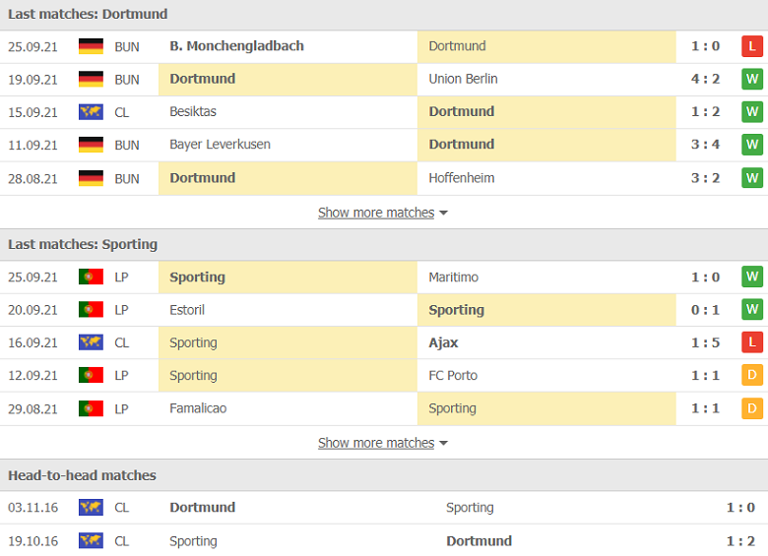Click date 11.09.21
This screenshot has width=768, height=556.
(x=32, y=146)
